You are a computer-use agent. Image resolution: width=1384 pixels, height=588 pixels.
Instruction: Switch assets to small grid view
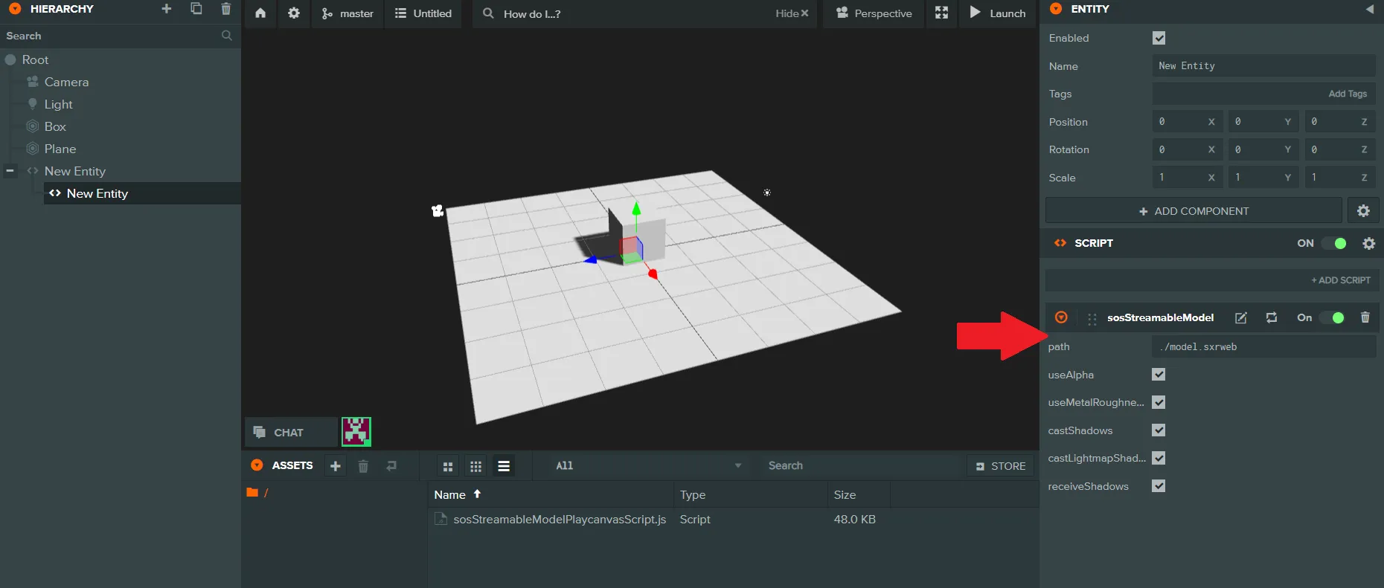point(476,466)
